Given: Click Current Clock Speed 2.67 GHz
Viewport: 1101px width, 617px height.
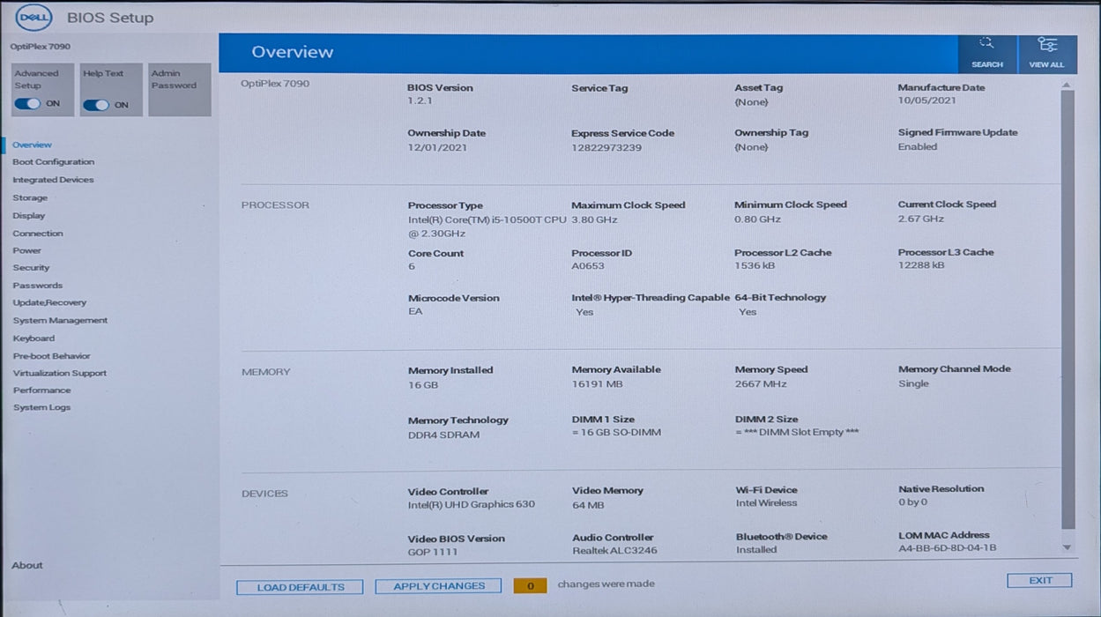Looking at the screenshot, I should [x=920, y=219].
